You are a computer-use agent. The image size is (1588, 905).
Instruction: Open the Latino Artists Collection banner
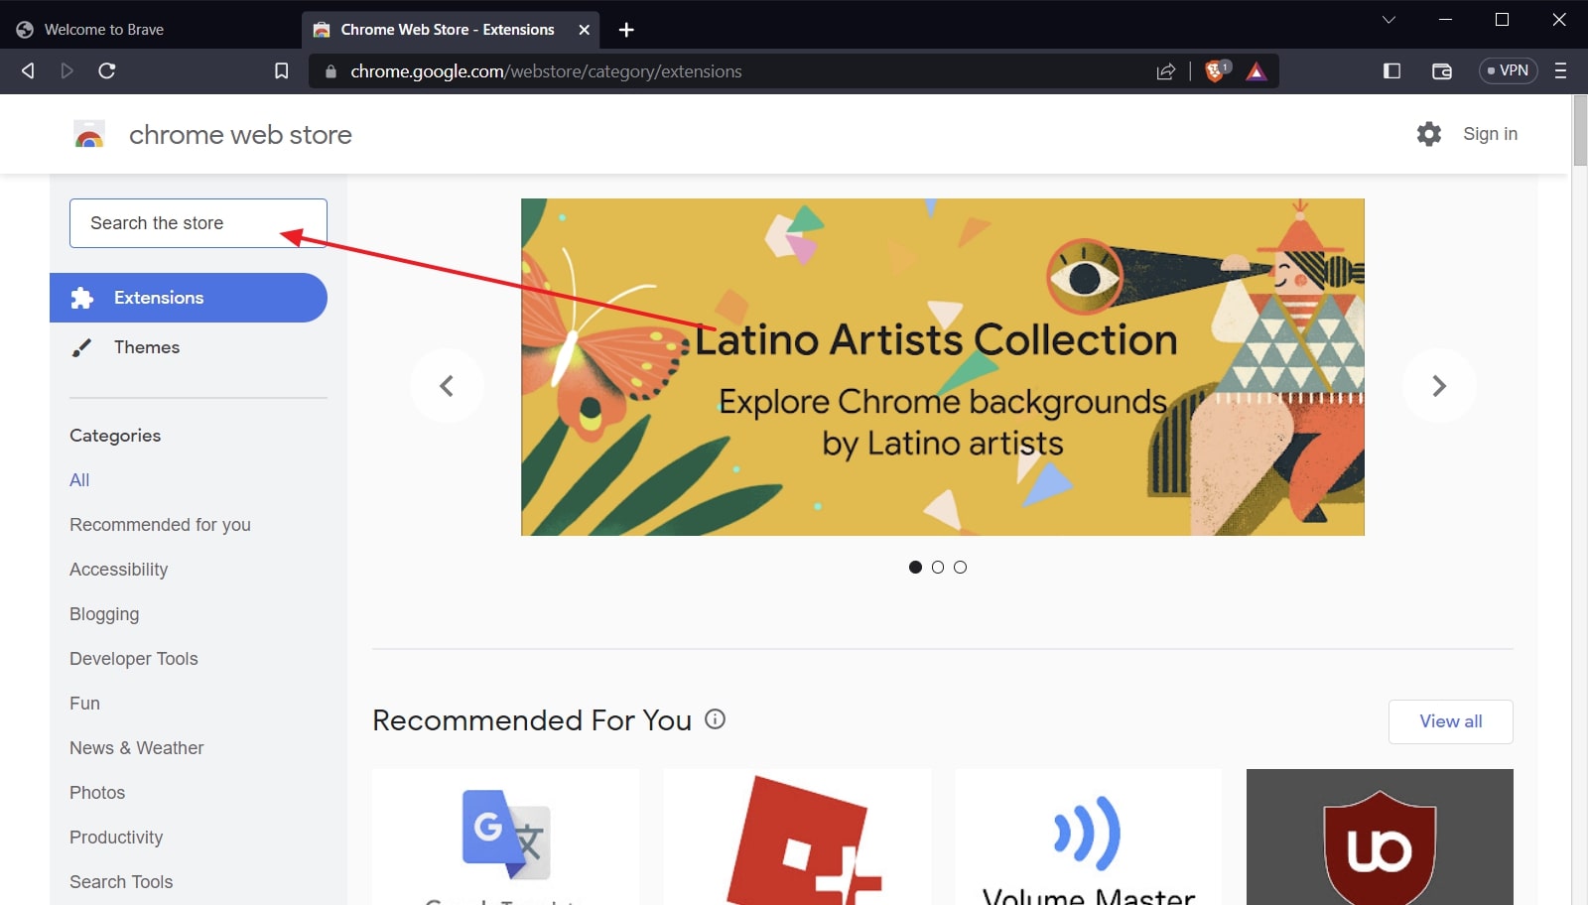943,367
